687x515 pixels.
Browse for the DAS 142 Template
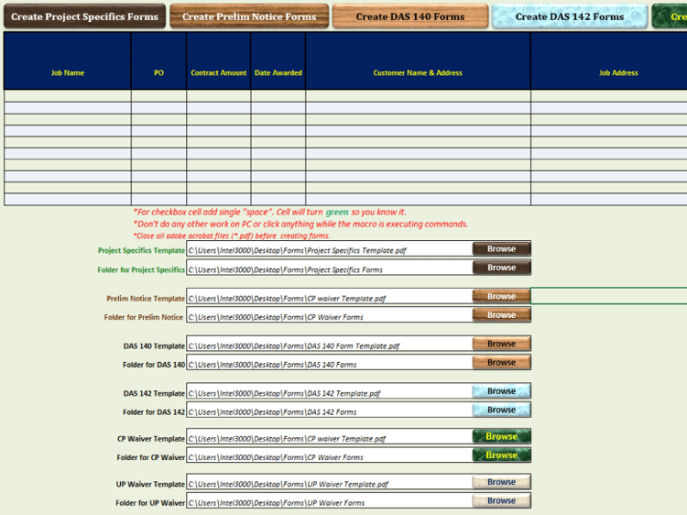[x=502, y=391]
